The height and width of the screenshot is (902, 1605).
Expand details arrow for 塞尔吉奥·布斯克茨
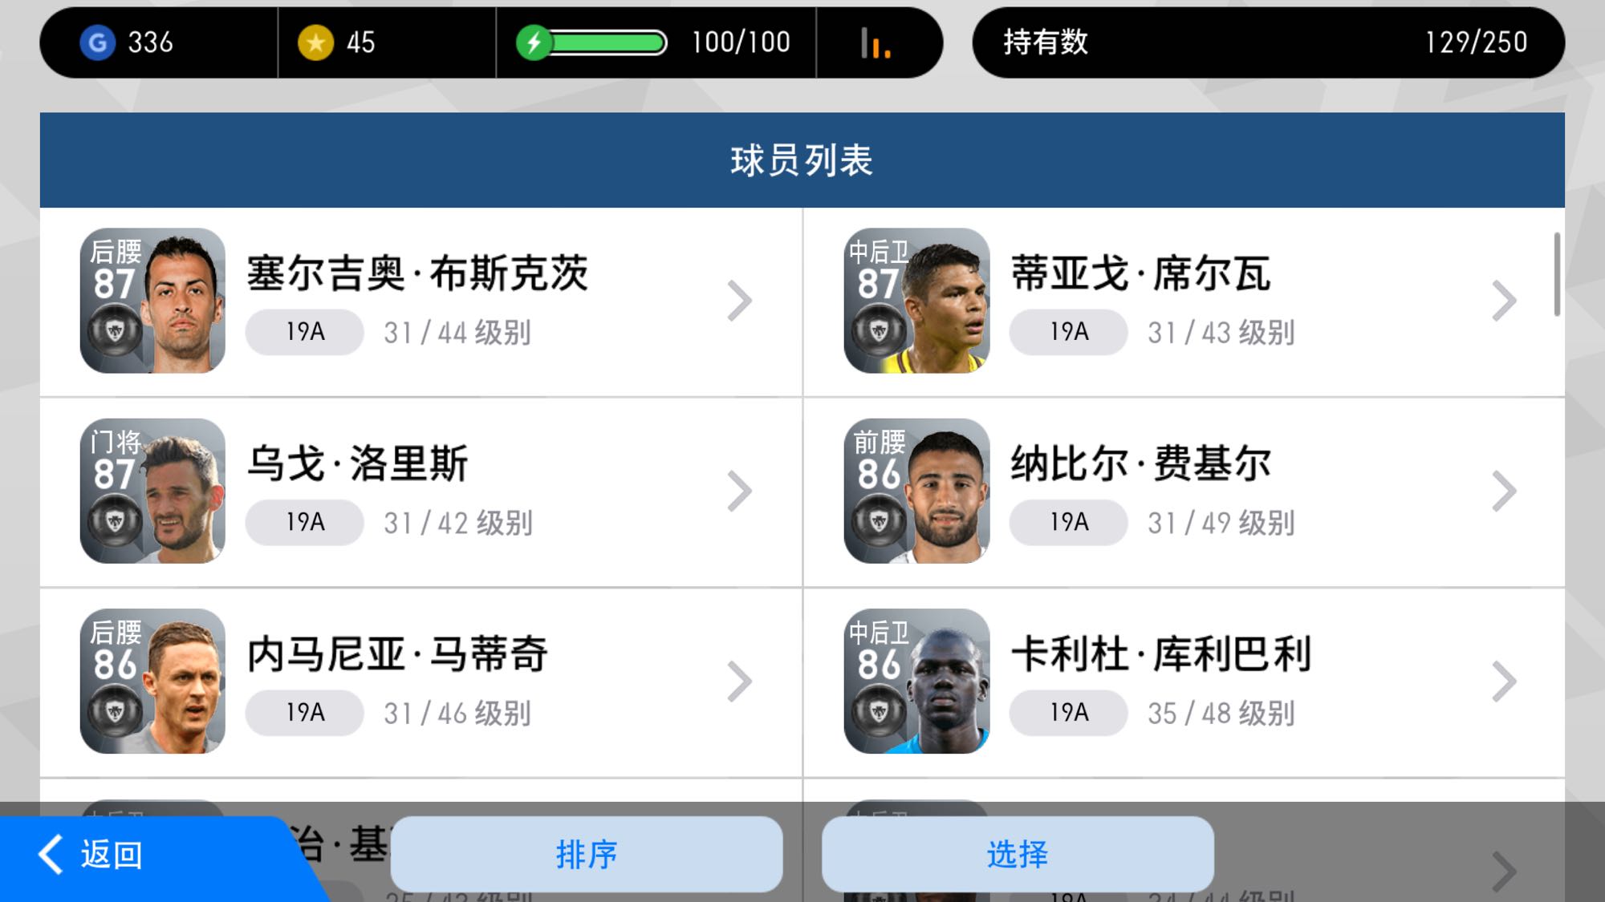pos(739,301)
